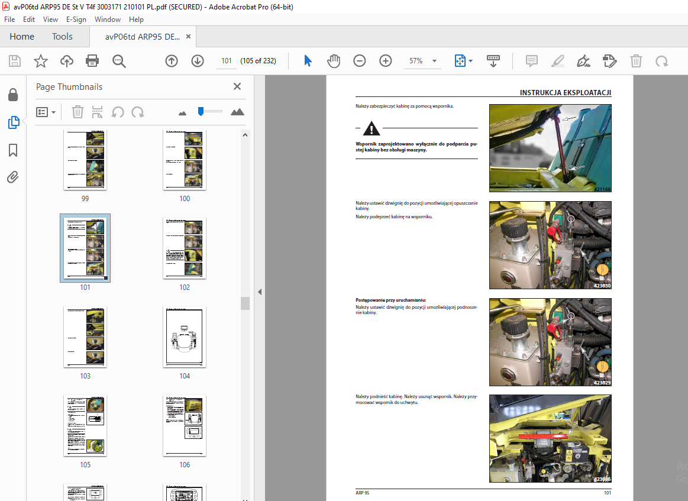Open the Edit menu
Screen dimensions: 688x501
(29, 20)
